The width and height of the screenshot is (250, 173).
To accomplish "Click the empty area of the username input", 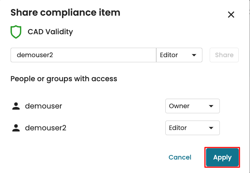I will click(x=109, y=55).
